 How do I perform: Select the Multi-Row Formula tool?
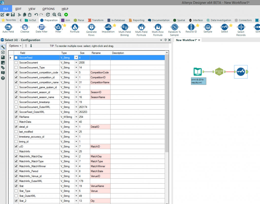(x=158, y=30)
